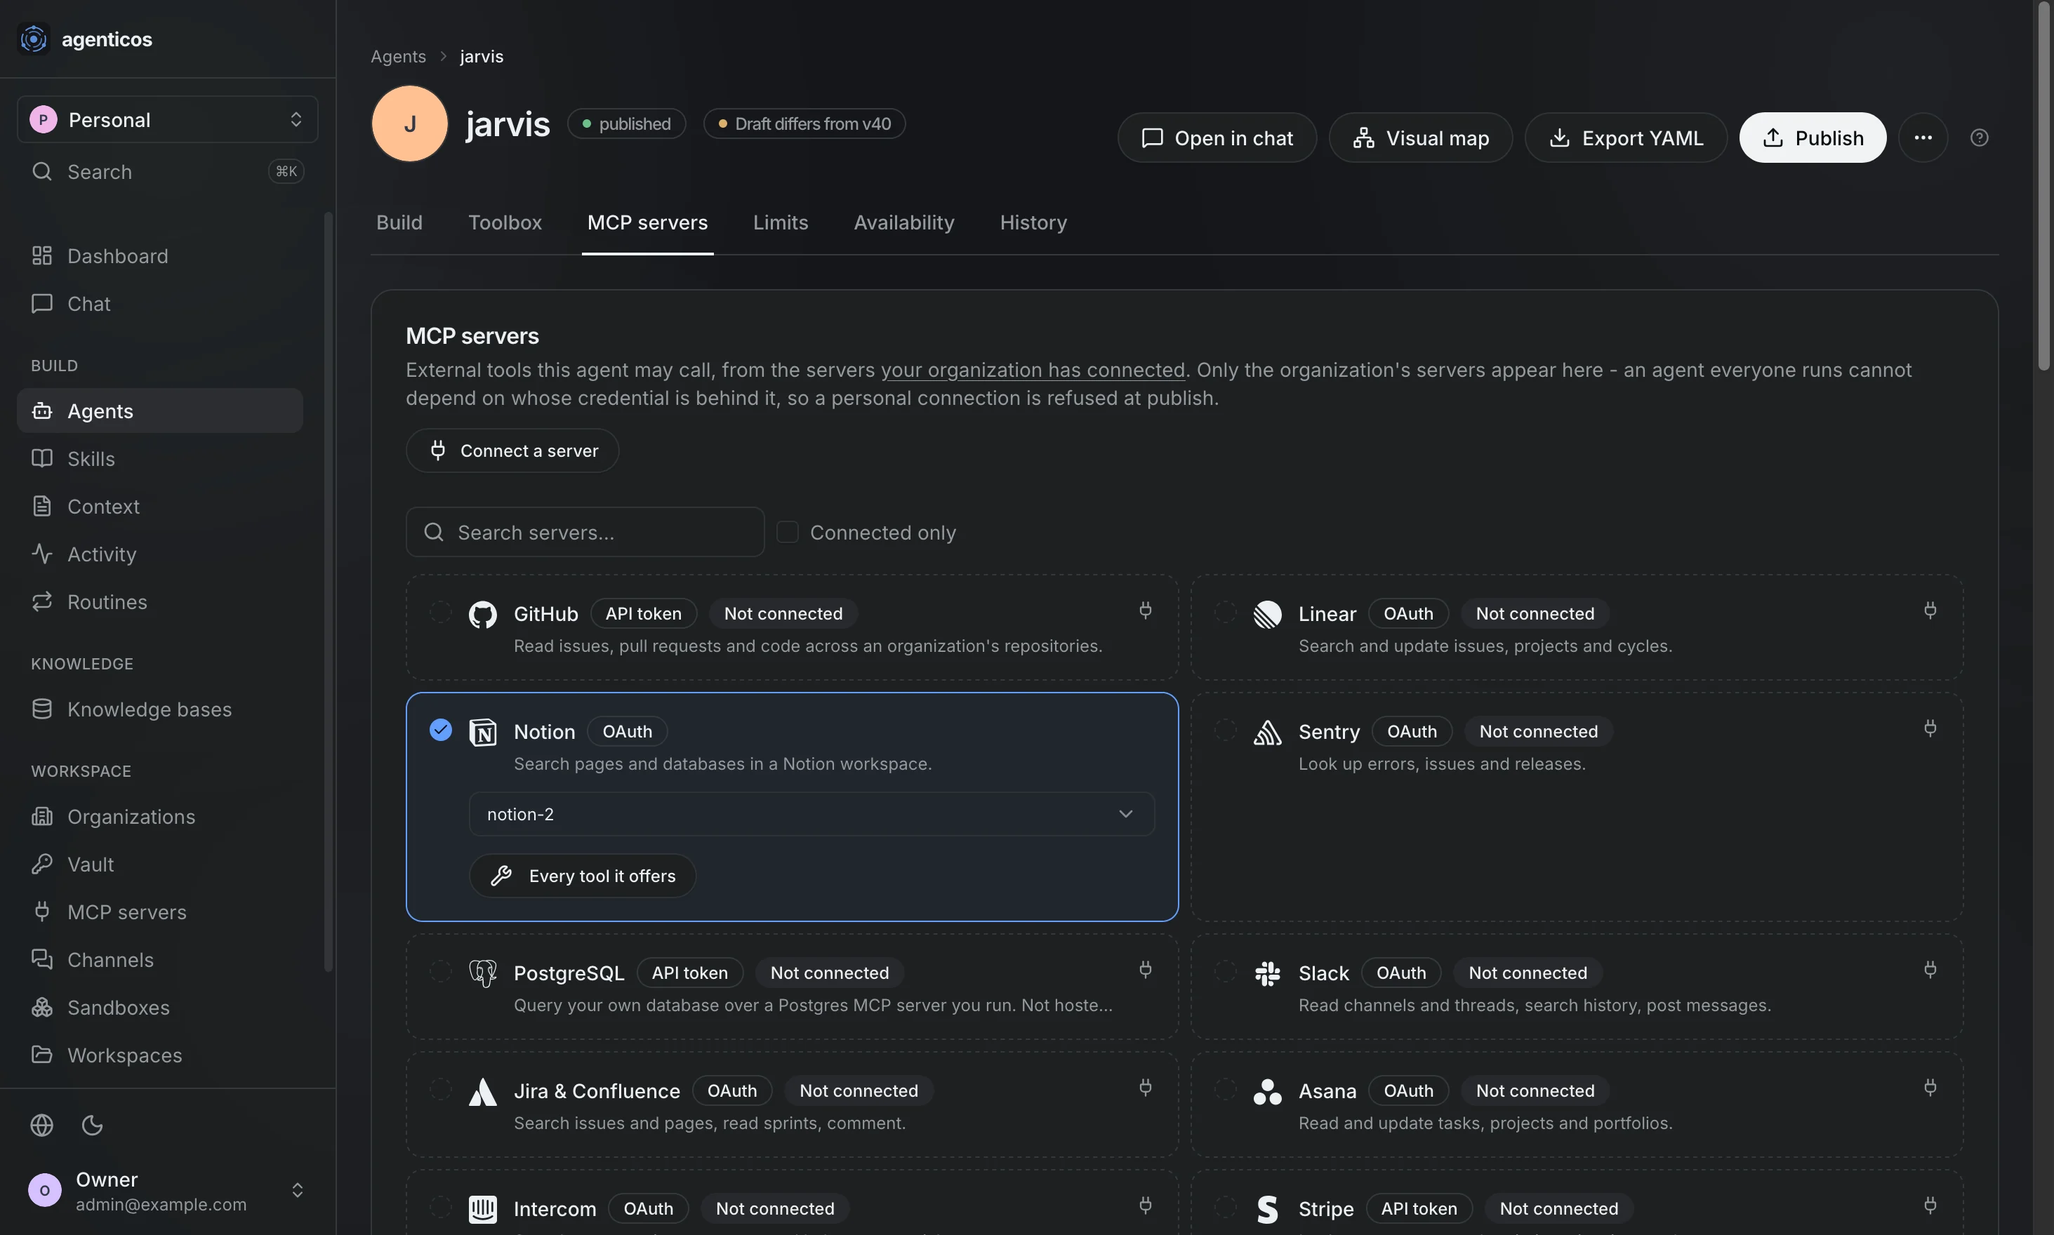Open Routines in the sidebar
The height and width of the screenshot is (1235, 2054).
(160, 601)
